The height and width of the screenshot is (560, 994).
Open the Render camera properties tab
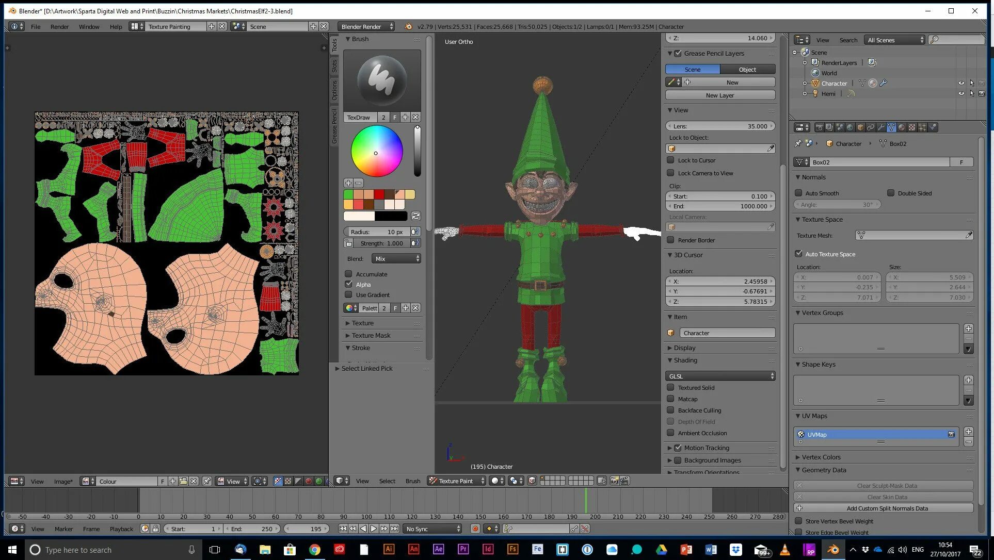(x=820, y=127)
